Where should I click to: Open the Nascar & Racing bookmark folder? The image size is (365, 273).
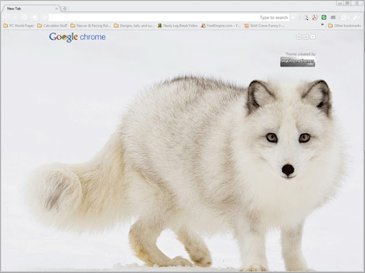(x=90, y=25)
